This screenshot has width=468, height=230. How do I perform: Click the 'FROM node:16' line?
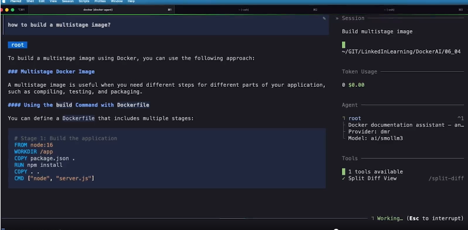pos(34,145)
